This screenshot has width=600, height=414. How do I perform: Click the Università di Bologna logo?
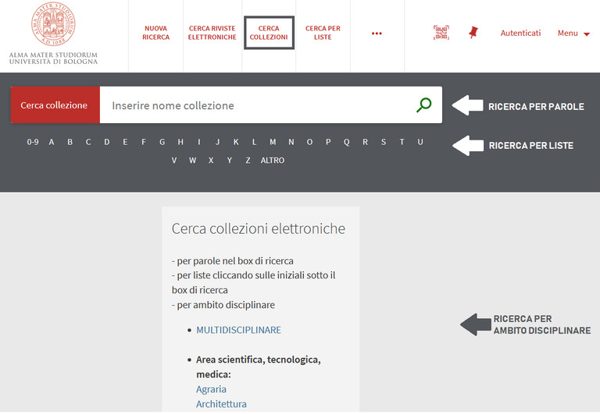click(x=54, y=33)
